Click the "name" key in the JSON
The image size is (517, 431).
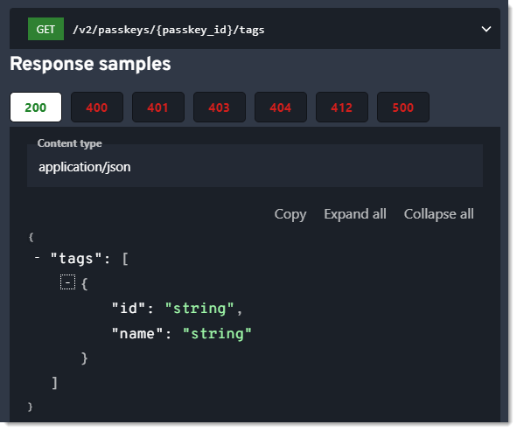[137, 333]
